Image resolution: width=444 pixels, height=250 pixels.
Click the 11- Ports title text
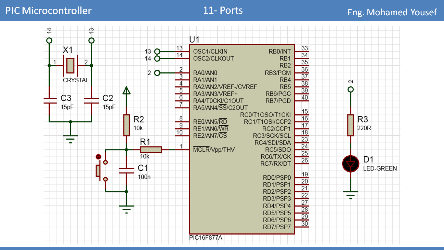tap(222, 10)
